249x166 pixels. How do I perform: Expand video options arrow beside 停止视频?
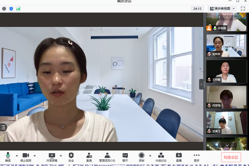click(x=34, y=155)
